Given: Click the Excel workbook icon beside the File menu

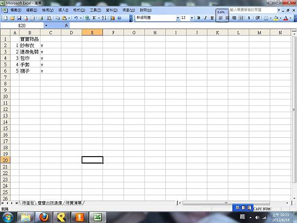Looking at the screenshot, I should coord(5,10).
